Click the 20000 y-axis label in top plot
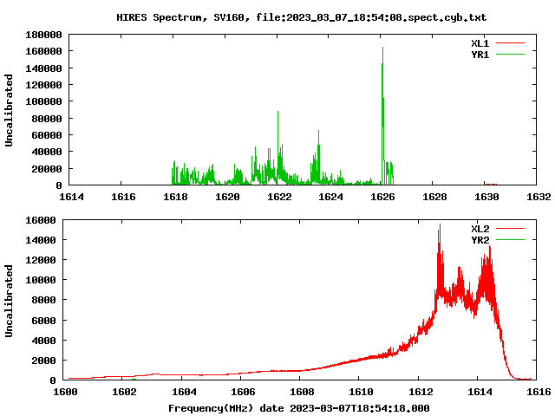The height and width of the screenshot is (416, 555). coord(47,168)
